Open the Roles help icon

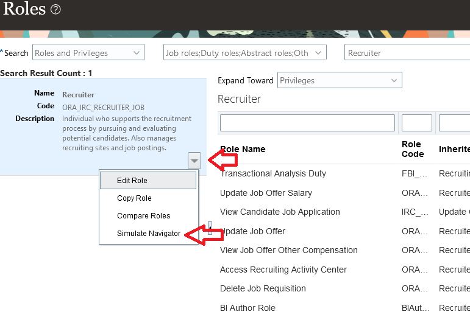[55, 9]
